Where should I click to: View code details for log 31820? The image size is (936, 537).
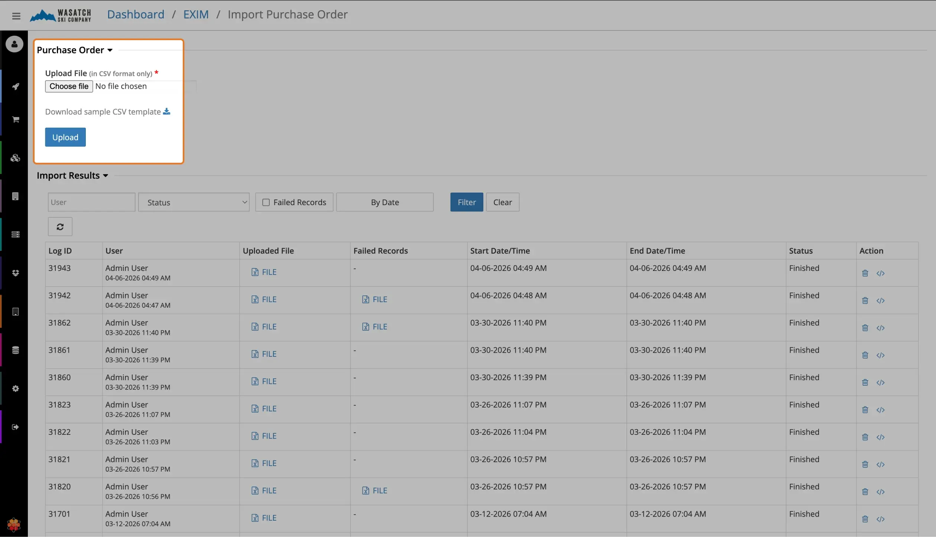[x=880, y=492]
